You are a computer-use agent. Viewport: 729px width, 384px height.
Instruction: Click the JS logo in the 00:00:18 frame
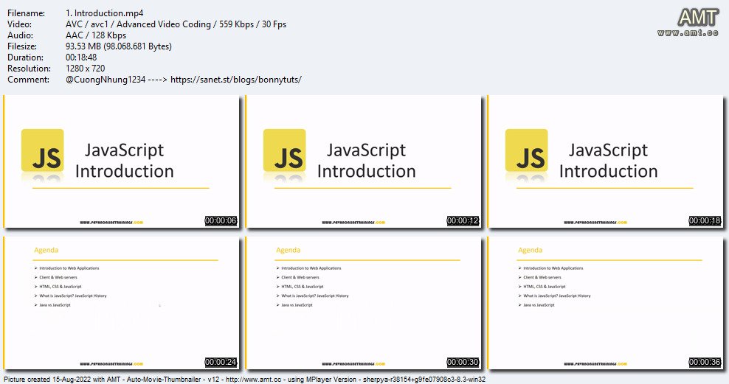coord(527,150)
